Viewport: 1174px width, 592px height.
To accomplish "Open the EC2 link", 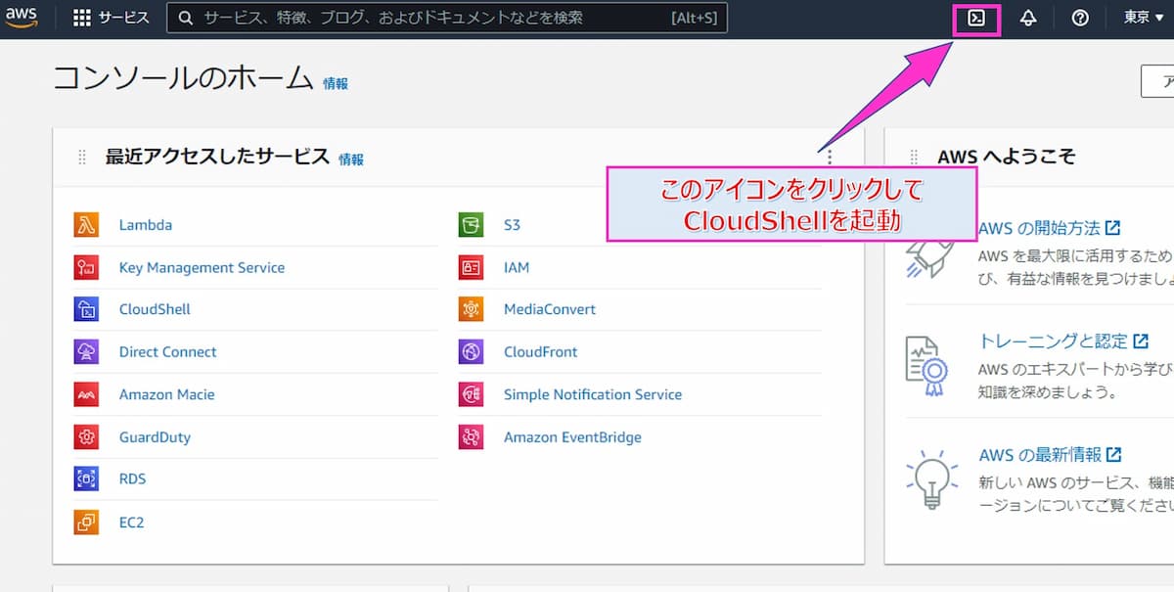I will pyautogui.click(x=131, y=523).
